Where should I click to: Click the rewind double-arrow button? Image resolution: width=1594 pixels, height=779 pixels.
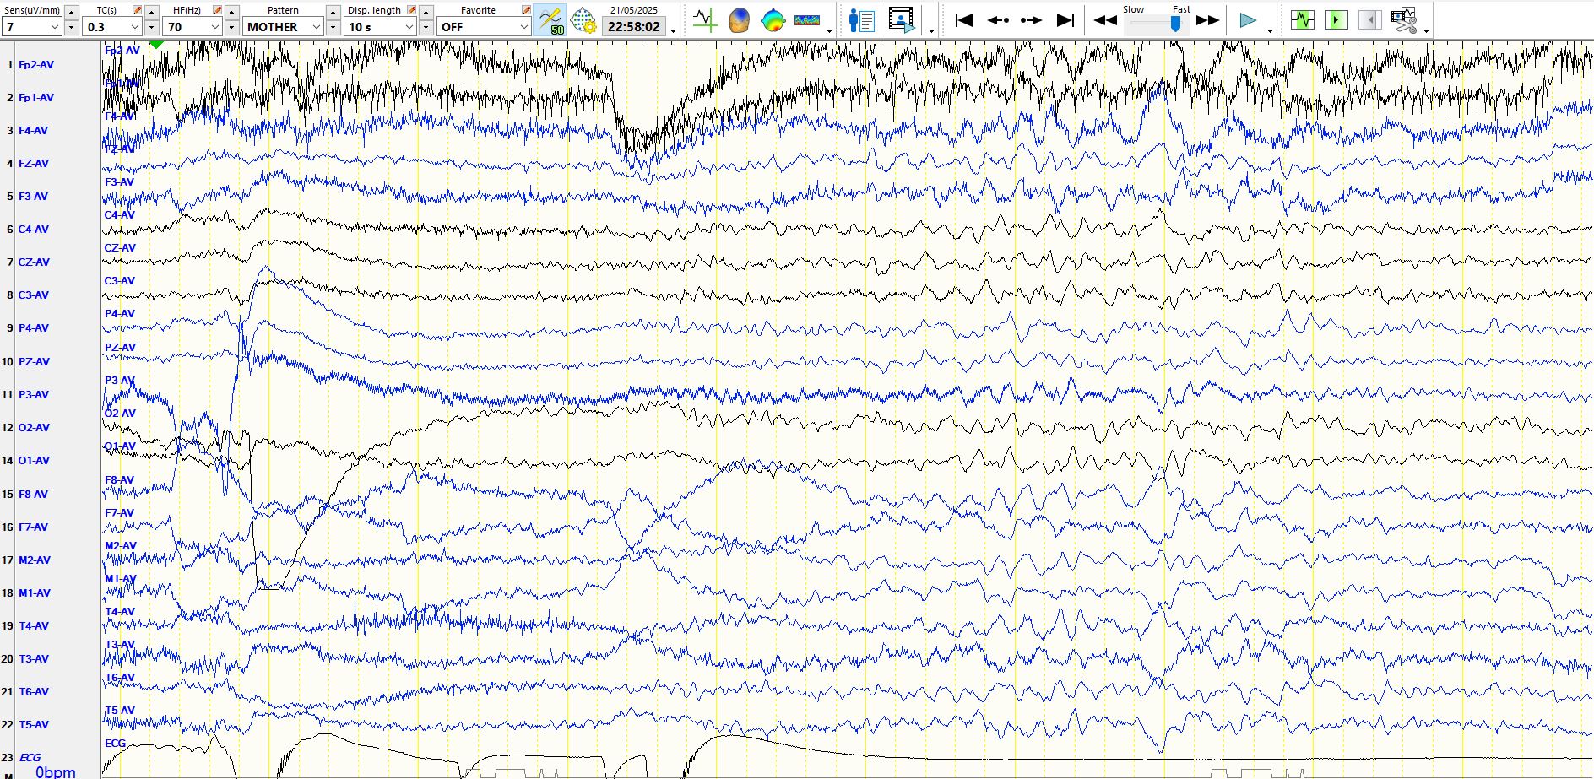coord(1105,20)
